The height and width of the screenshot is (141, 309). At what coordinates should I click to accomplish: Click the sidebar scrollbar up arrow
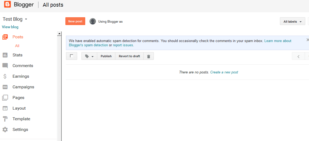(59, 34)
